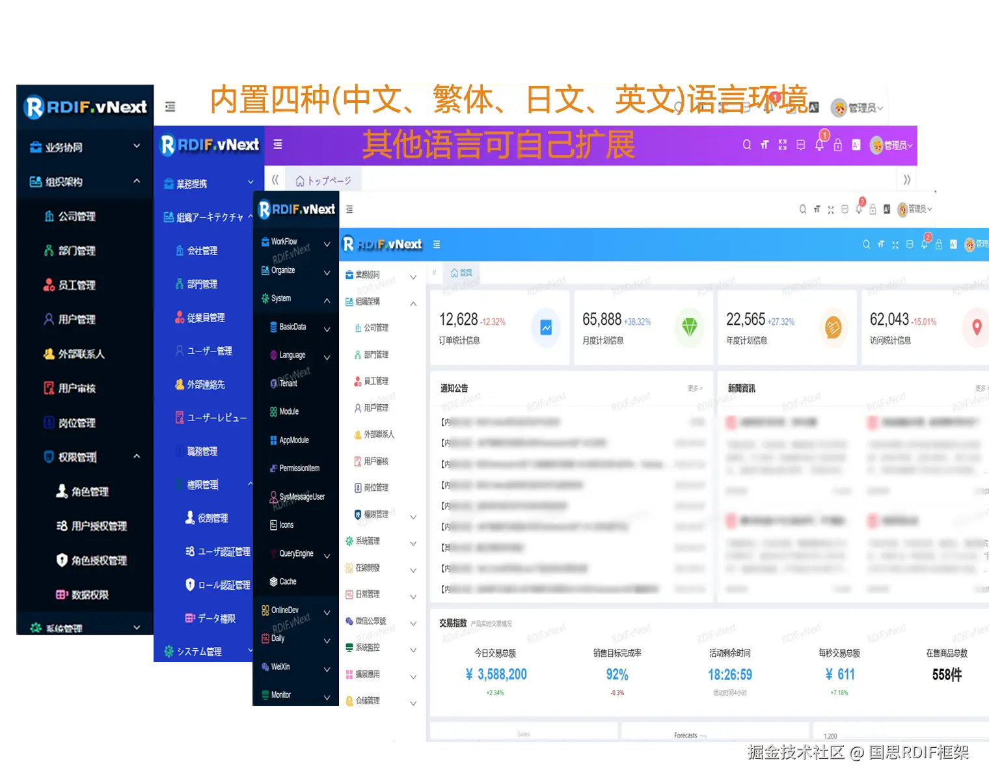Select the 首页 breadcrumb tab
Viewport: 989px width, 781px height.
point(462,273)
